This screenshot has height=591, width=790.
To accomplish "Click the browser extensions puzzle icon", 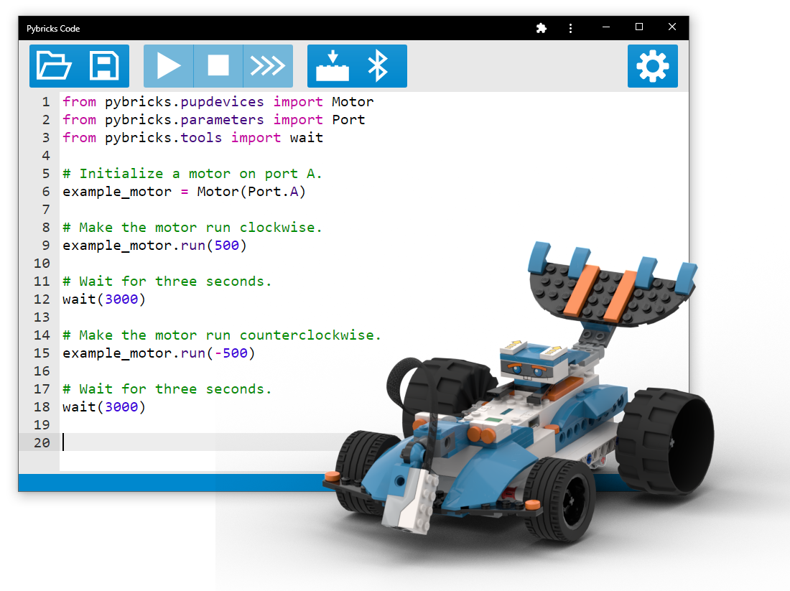I will point(541,28).
